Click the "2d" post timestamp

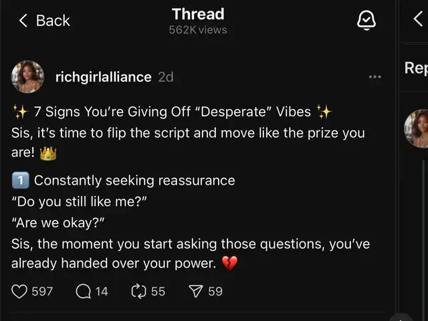point(165,77)
